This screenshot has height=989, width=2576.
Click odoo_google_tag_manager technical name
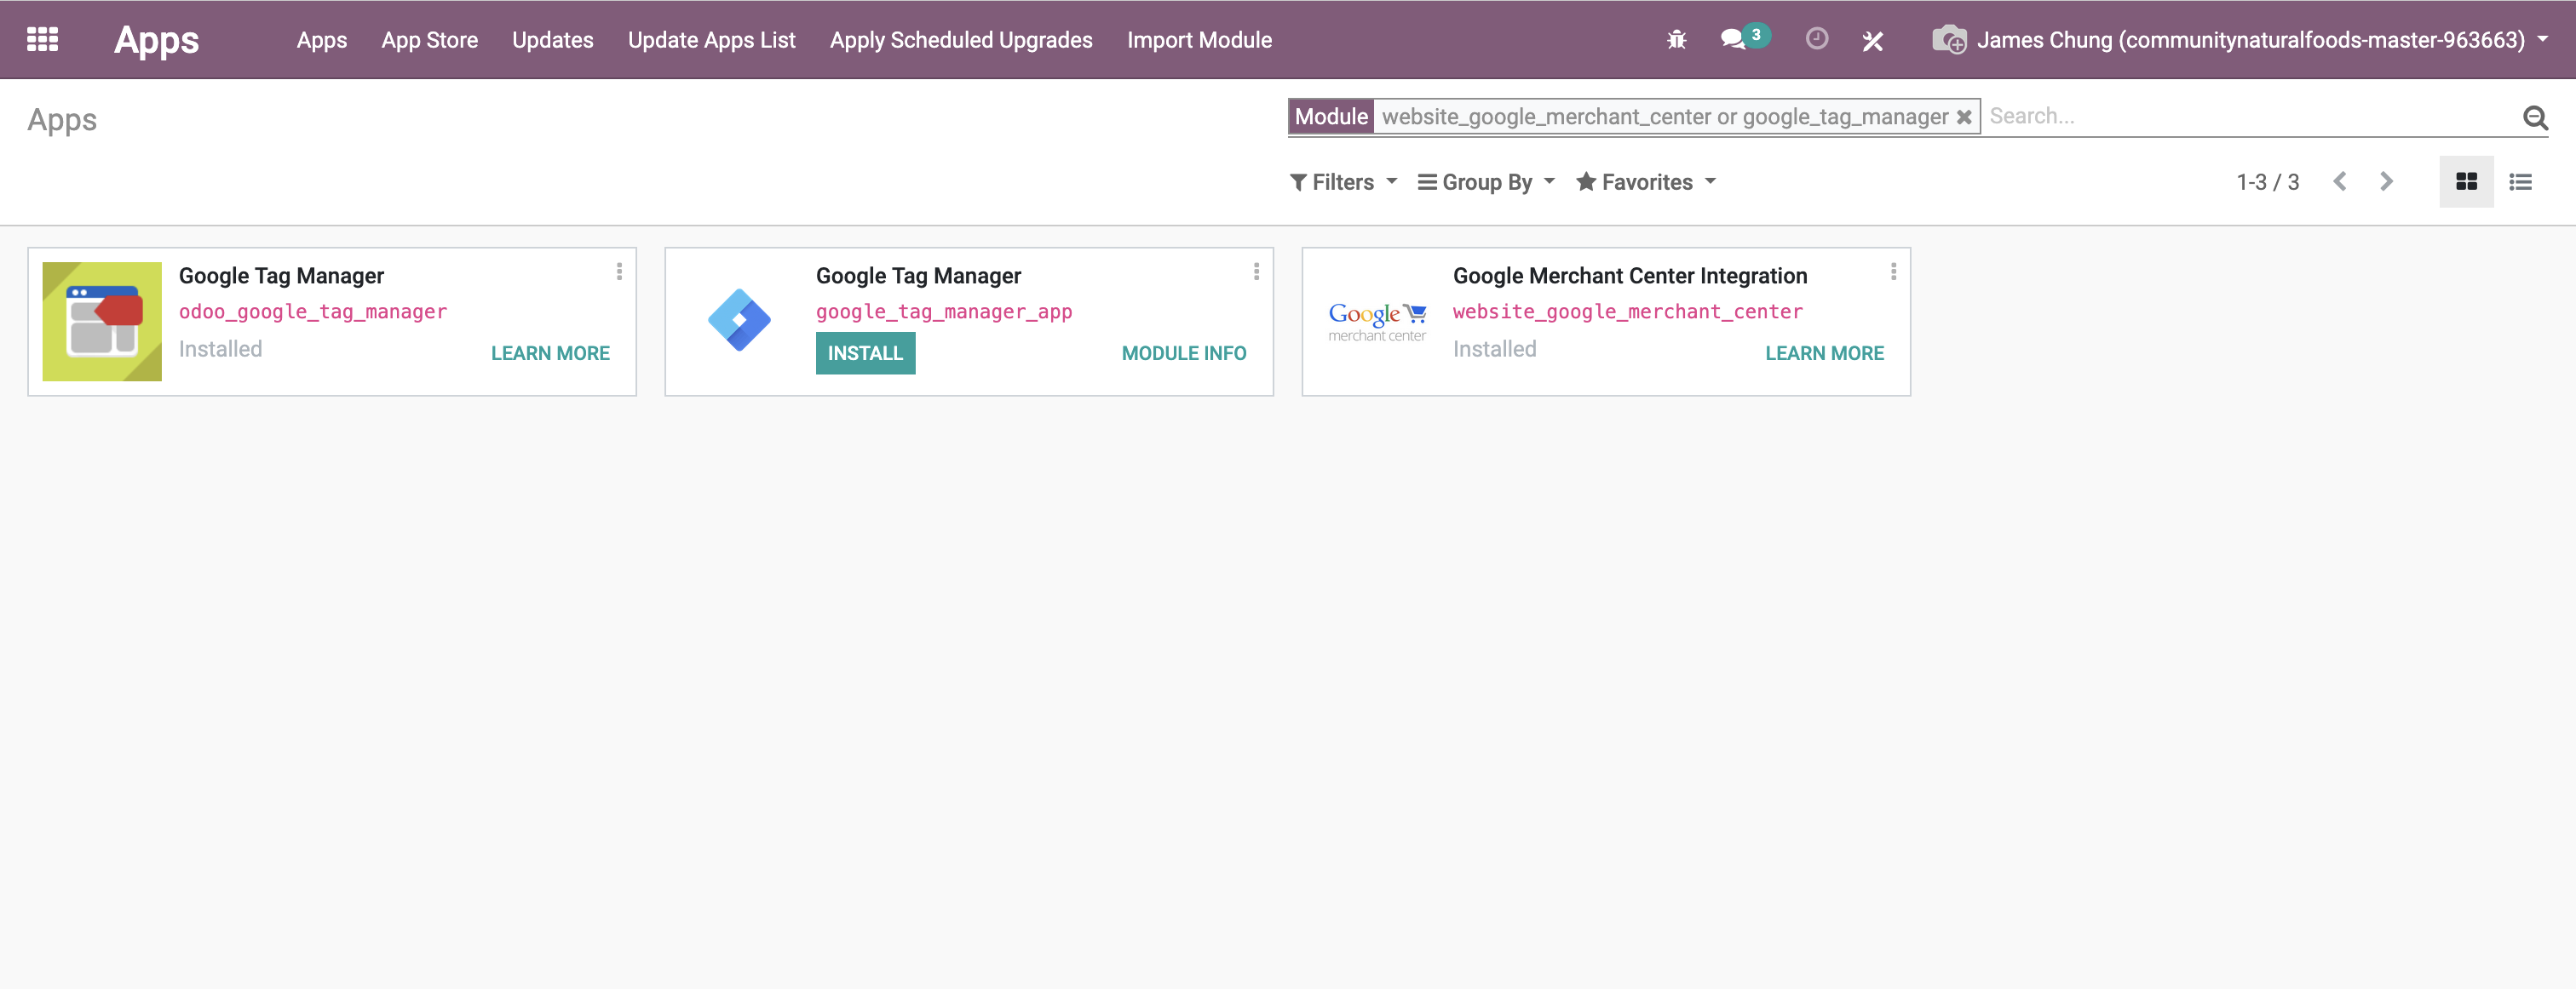pos(312,312)
